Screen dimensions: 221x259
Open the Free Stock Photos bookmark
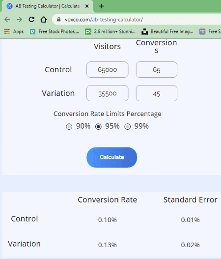[x=55, y=31]
